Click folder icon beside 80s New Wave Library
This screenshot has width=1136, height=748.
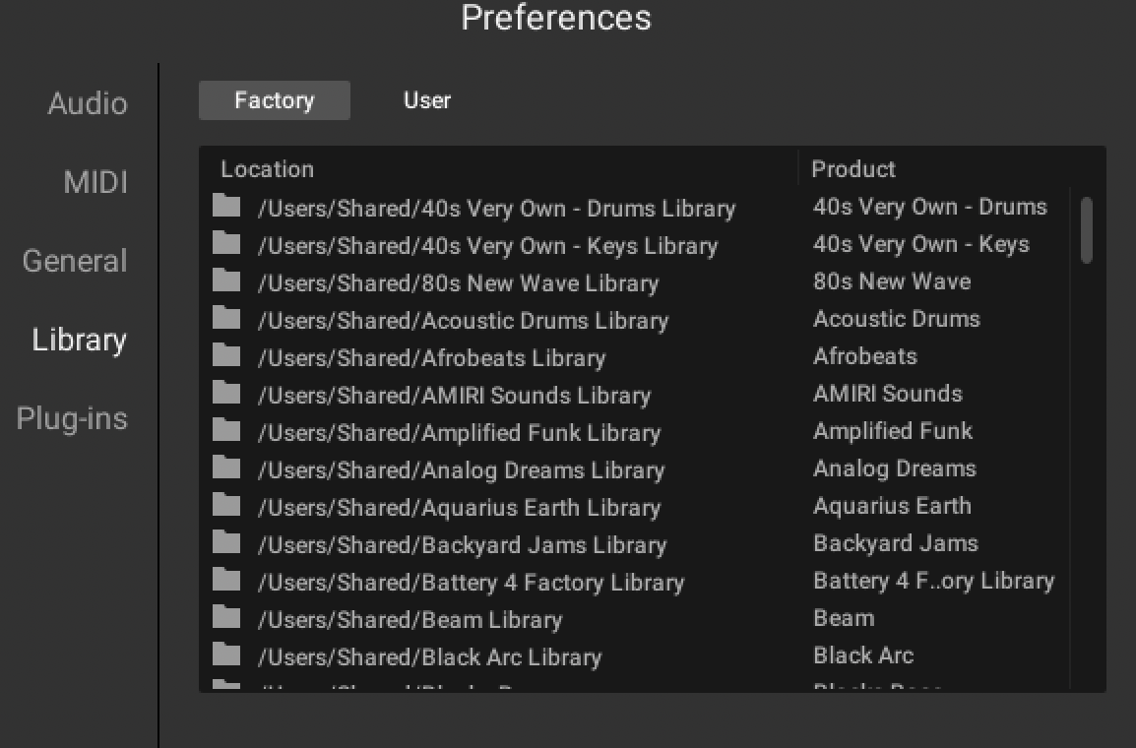[226, 280]
